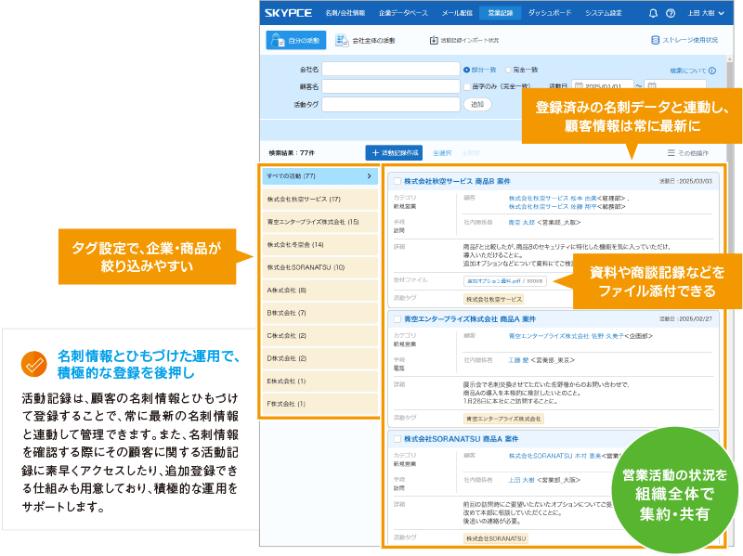Open the ダッシュボード menu

550,13
